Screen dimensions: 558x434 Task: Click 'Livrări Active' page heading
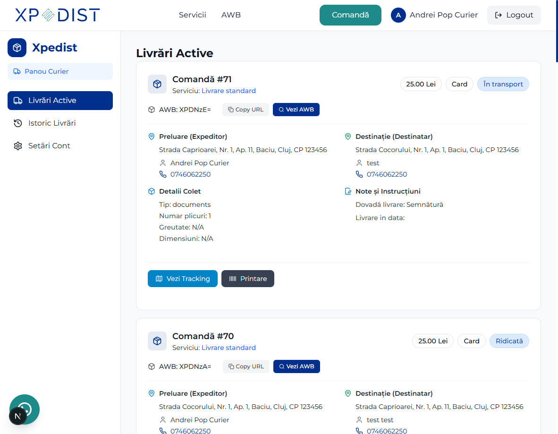click(175, 53)
